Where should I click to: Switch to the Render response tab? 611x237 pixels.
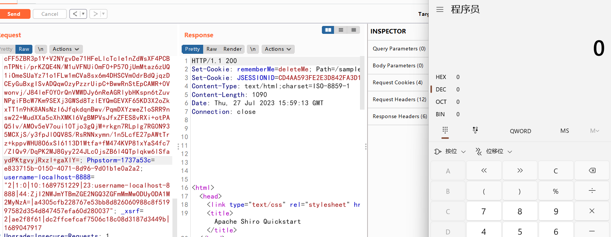tap(233, 49)
